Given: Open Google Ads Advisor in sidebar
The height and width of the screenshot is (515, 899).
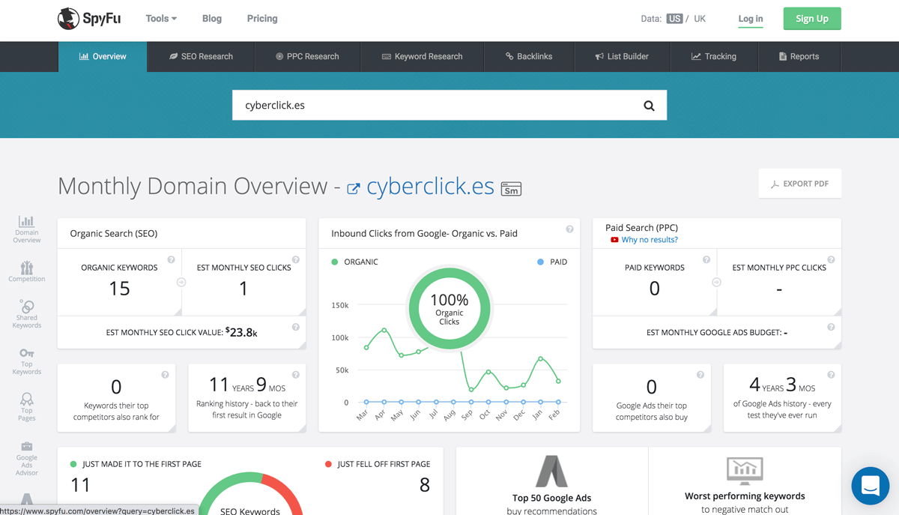Looking at the screenshot, I should tap(27, 459).
